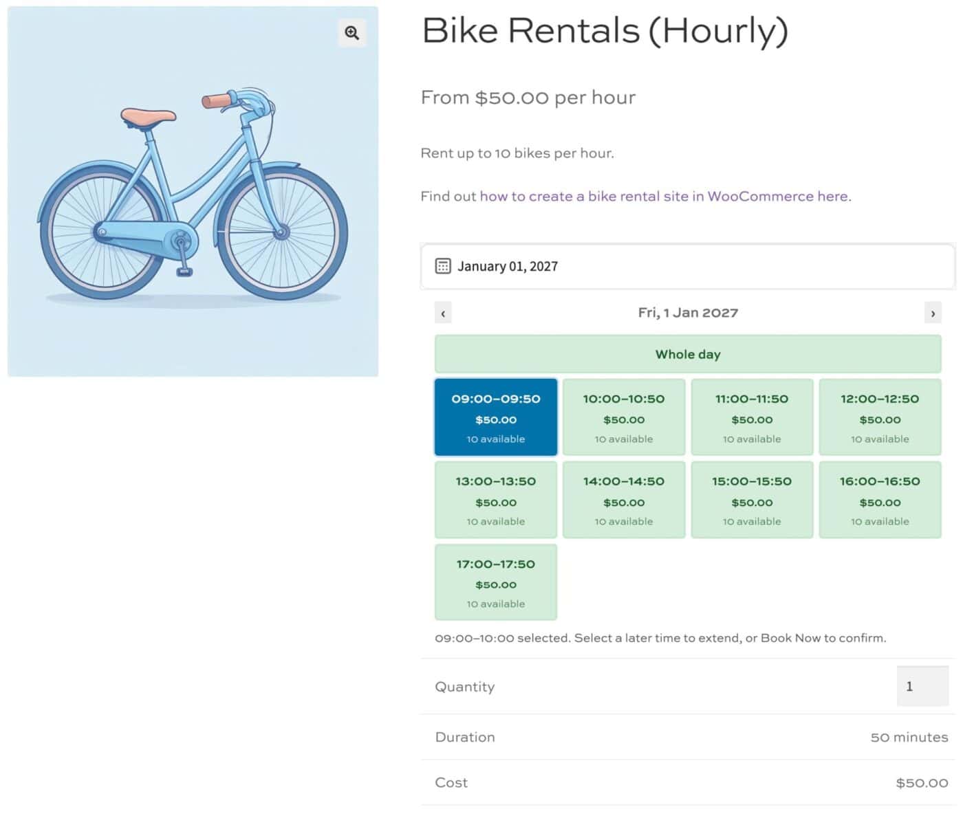Click the calendar icon in date field
Viewport: 963px width, 825px height.
[443, 266]
